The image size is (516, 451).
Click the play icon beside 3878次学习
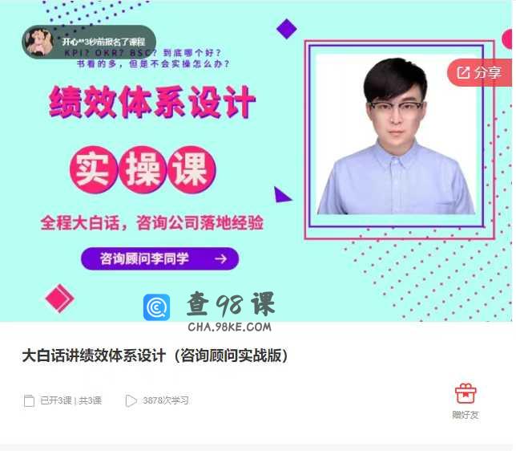(x=131, y=400)
